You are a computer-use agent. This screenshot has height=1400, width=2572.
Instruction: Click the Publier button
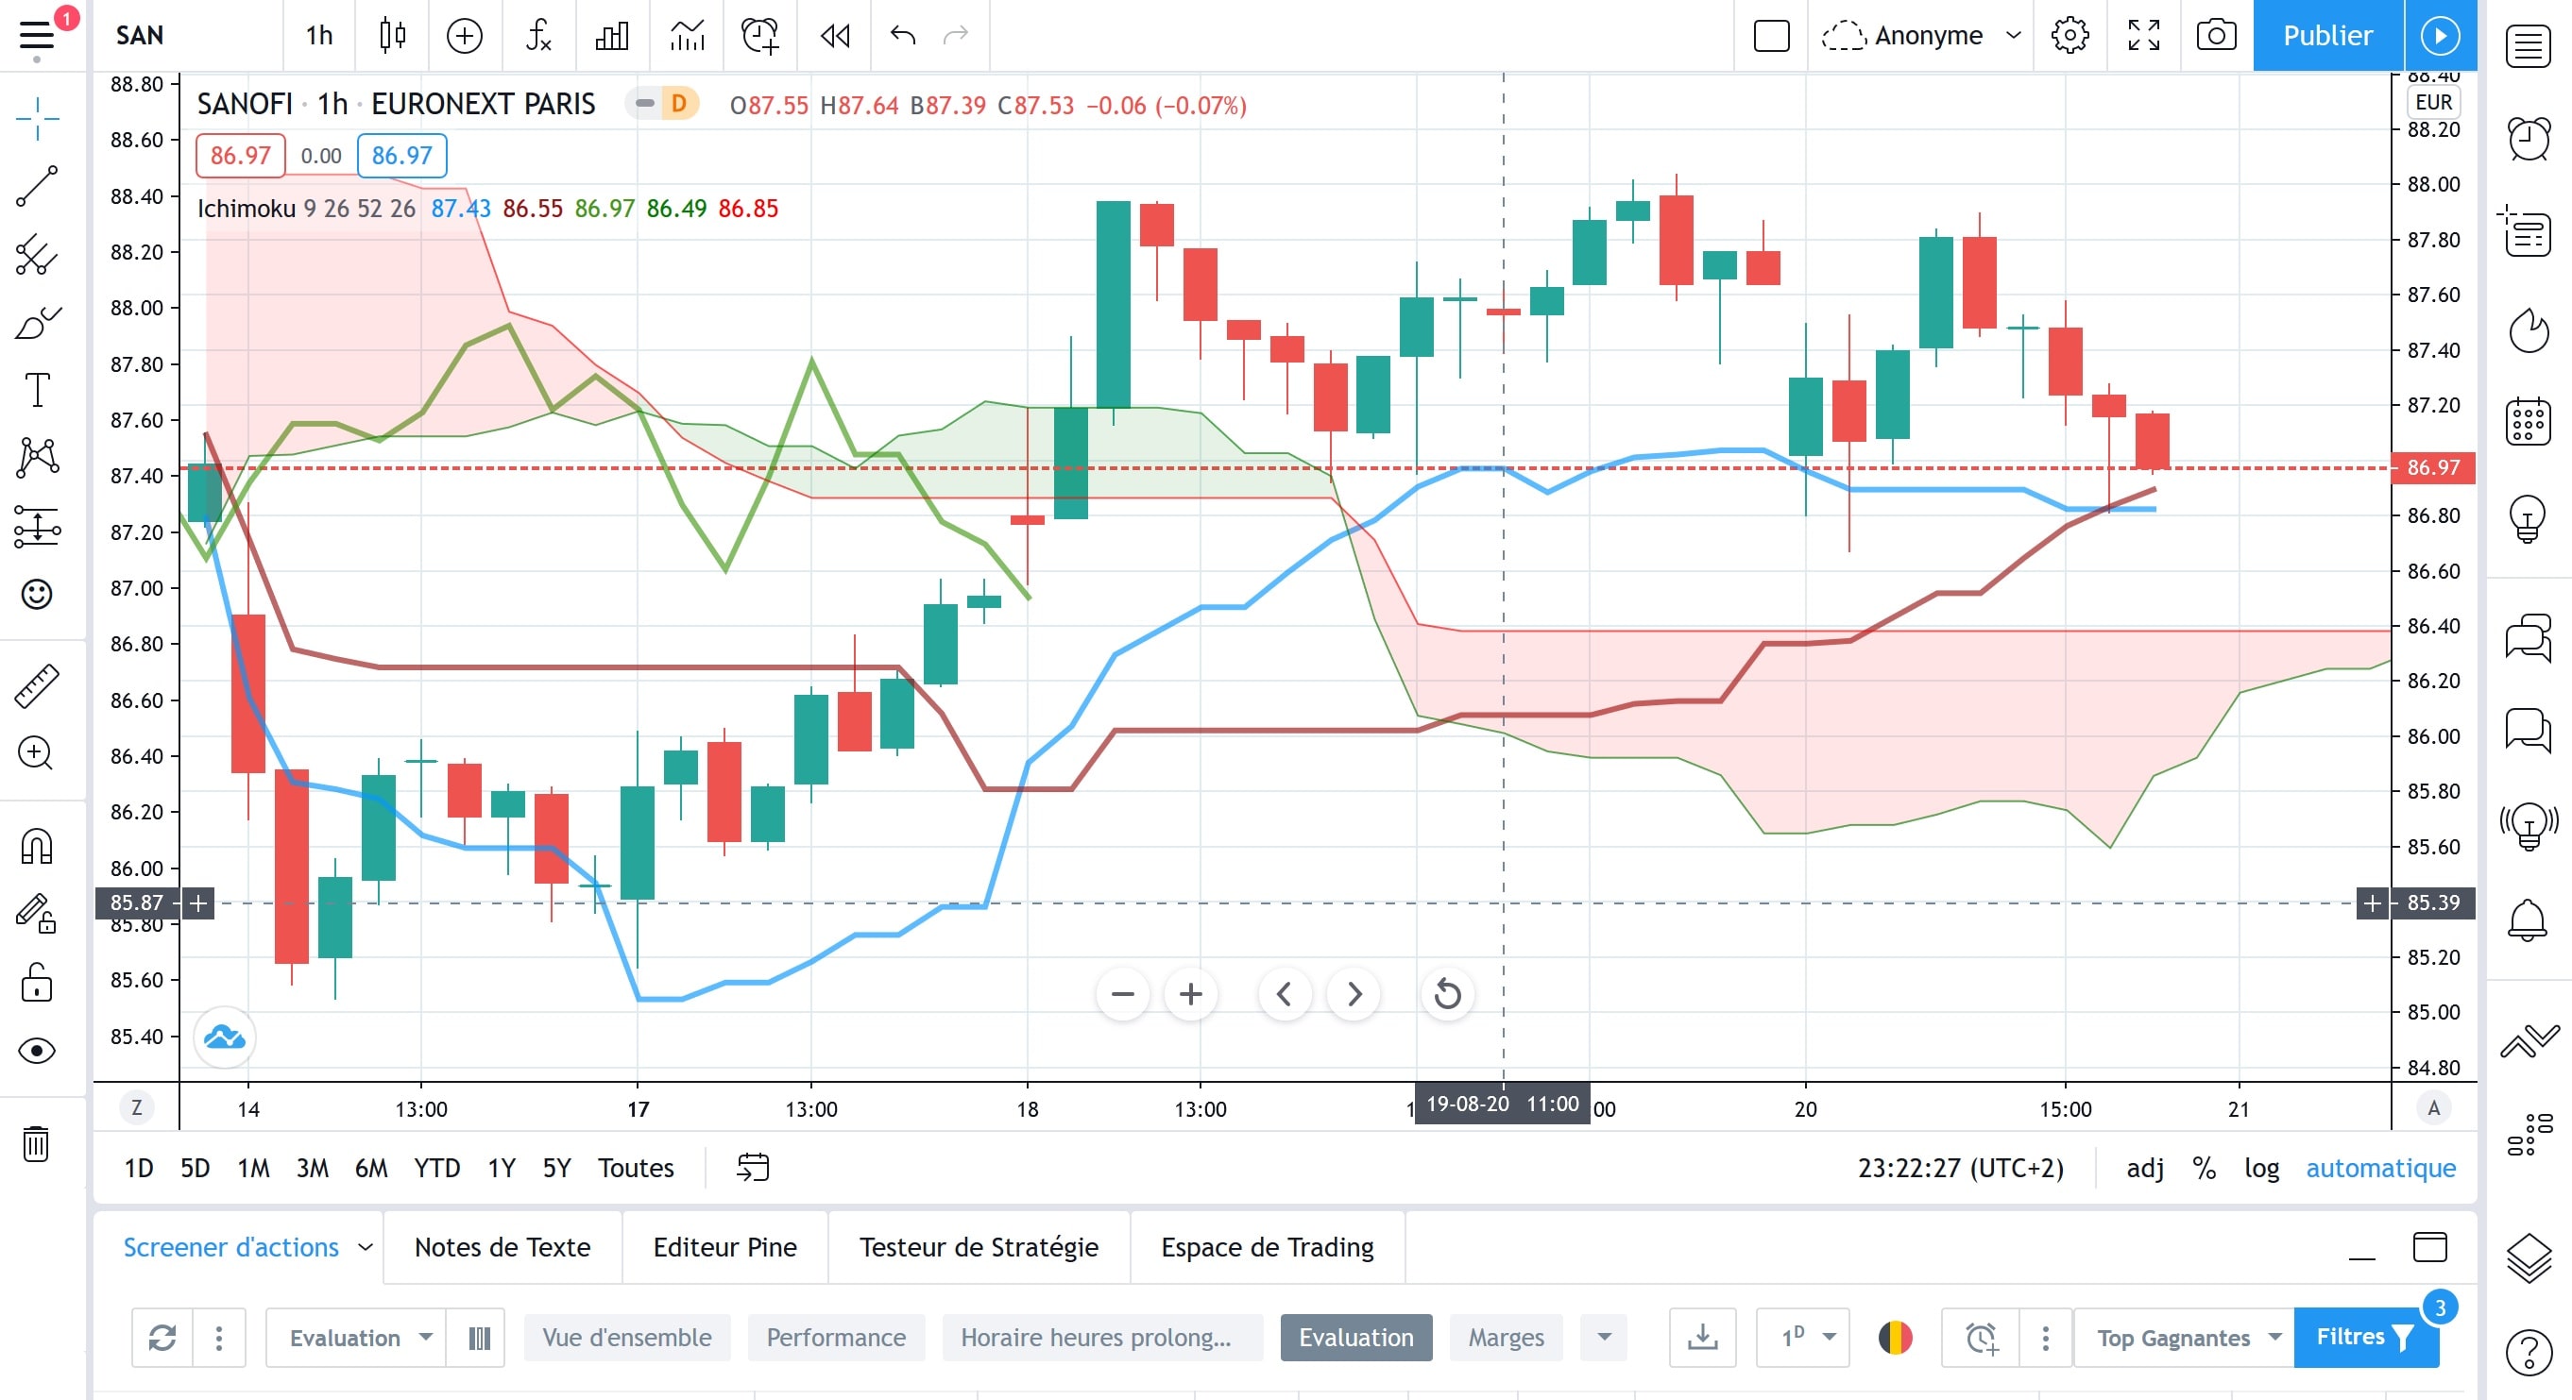coord(2327,36)
